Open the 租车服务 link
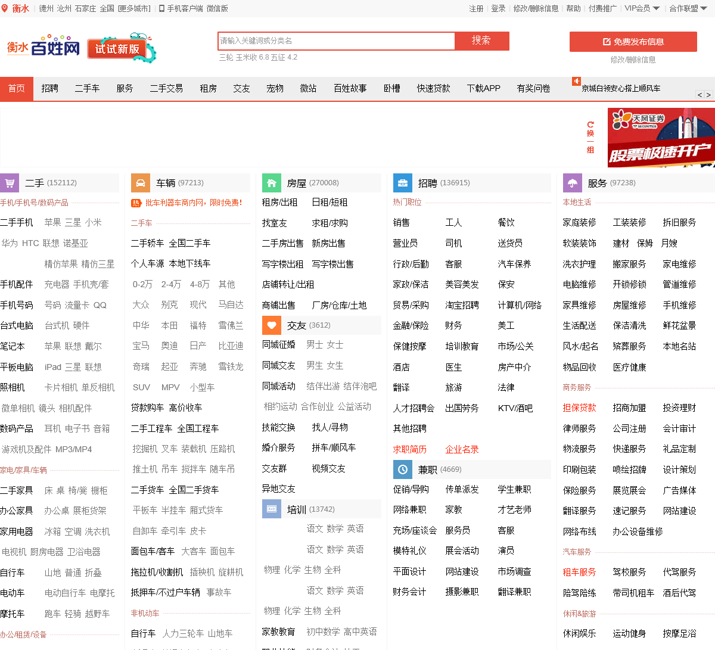This screenshot has width=715, height=650. coord(580,573)
